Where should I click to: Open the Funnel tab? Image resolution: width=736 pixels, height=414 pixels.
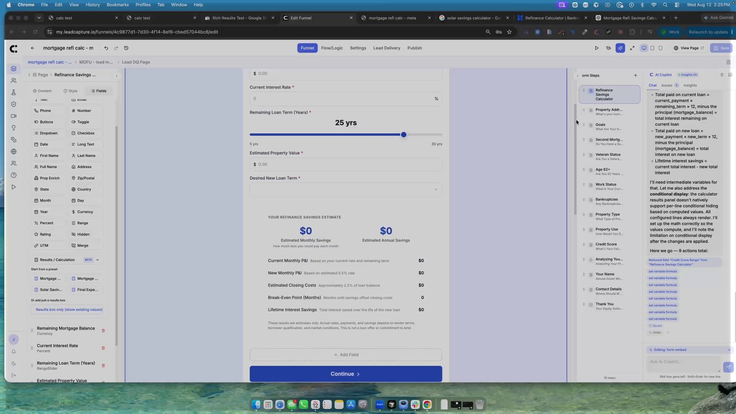(x=307, y=48)
